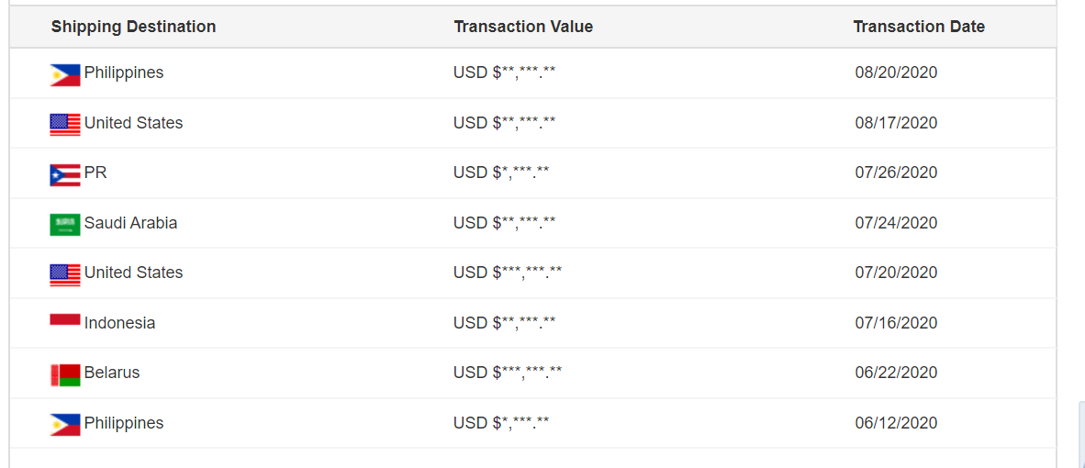This screenshot has width=1085, height=468.
Task: Select the Transaction Date column header
Action: (x=919, y=27)
